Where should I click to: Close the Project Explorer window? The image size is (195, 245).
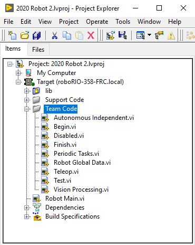[x=183, y=8]
